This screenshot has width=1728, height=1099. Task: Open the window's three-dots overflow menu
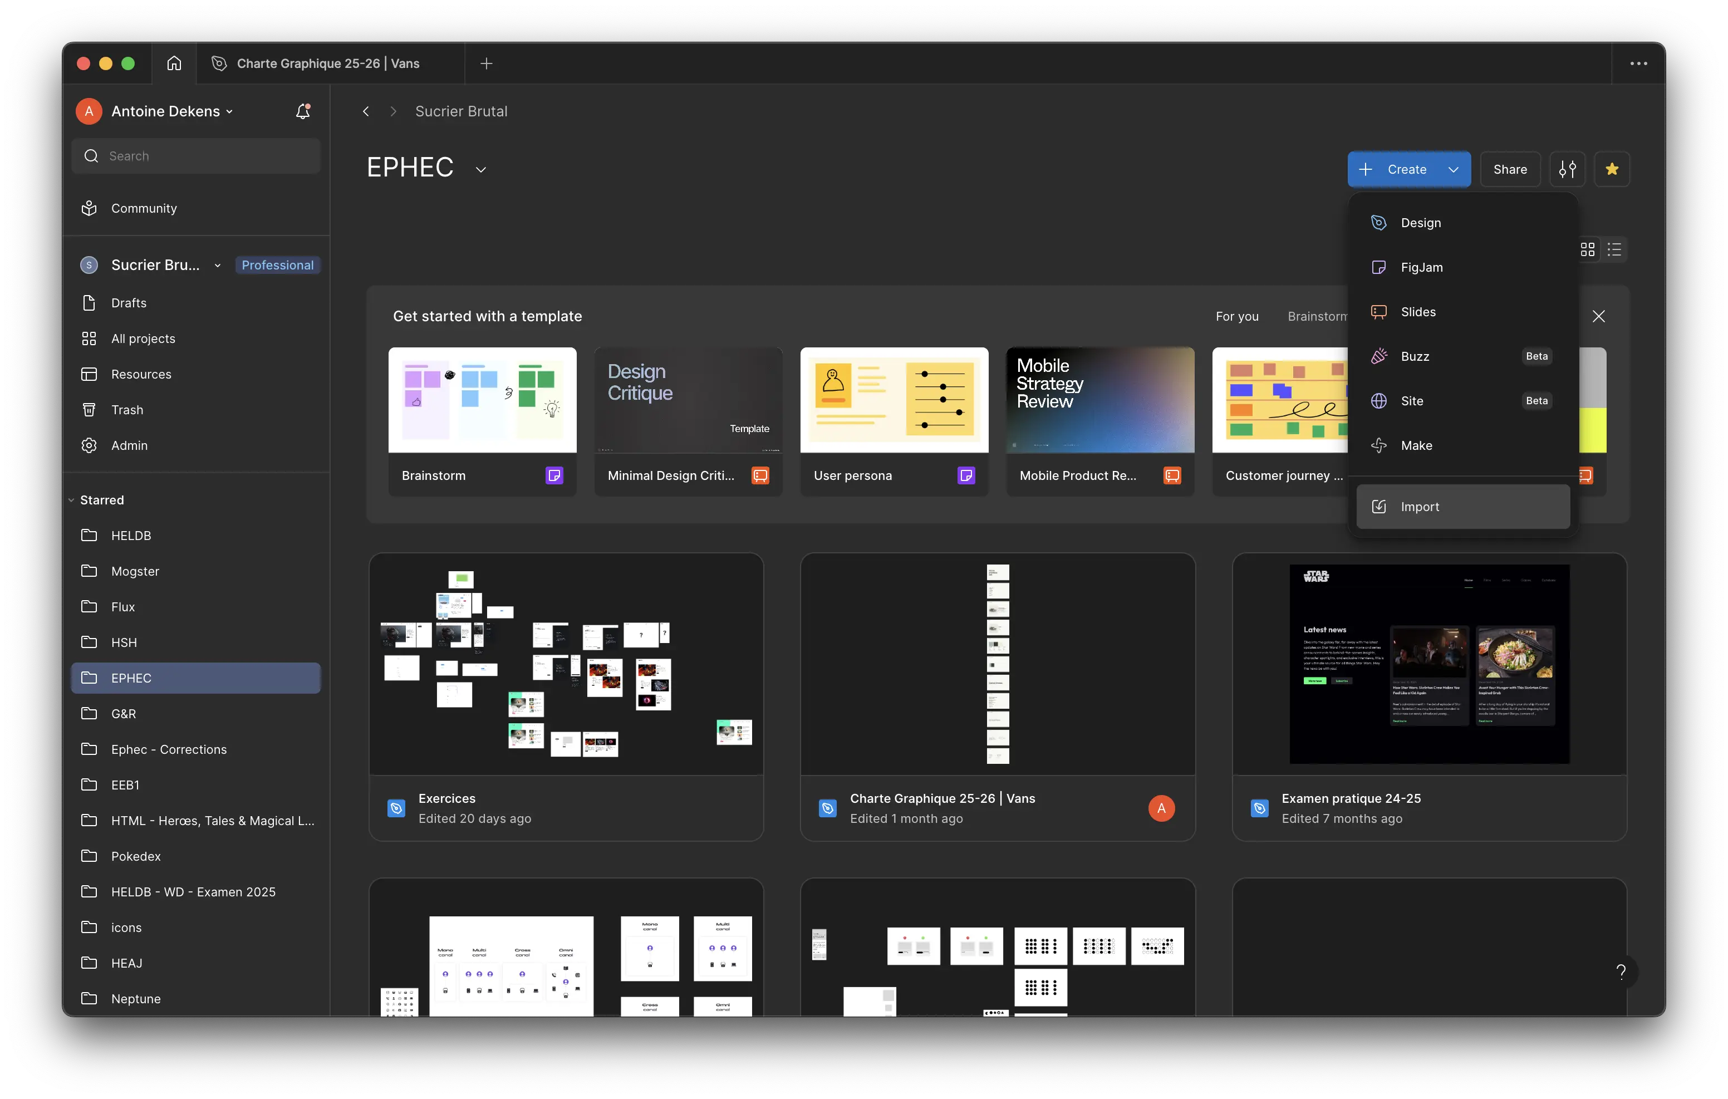click(x=1638, y=63)
